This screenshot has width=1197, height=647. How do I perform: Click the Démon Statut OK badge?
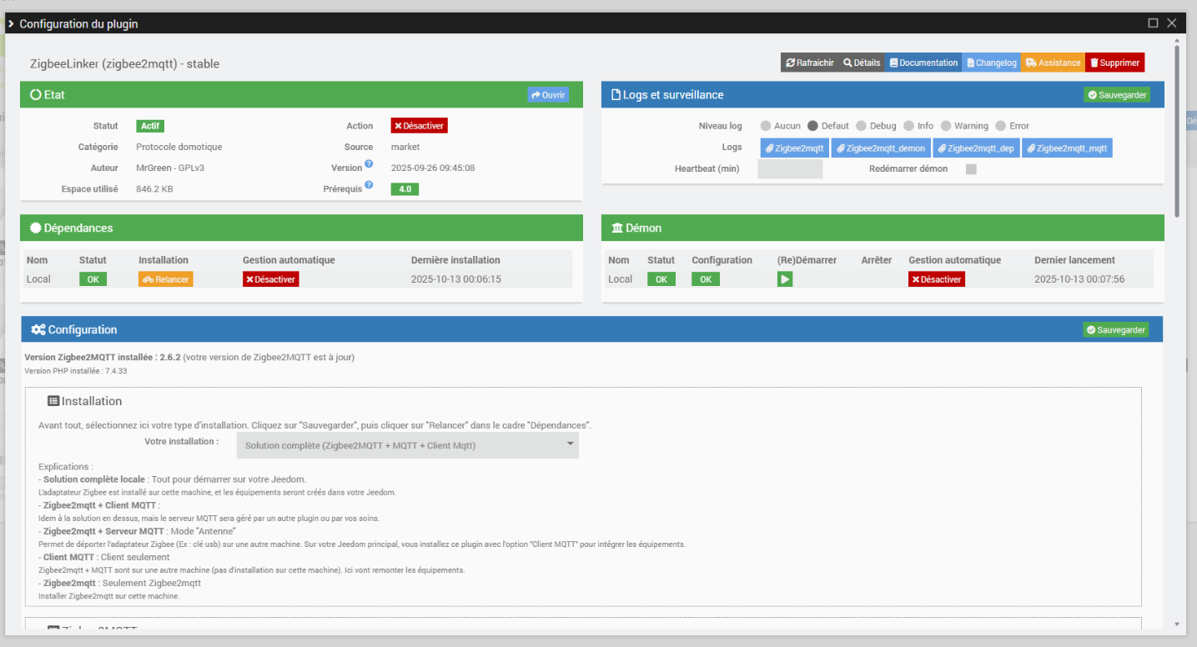tap(661, 279)
